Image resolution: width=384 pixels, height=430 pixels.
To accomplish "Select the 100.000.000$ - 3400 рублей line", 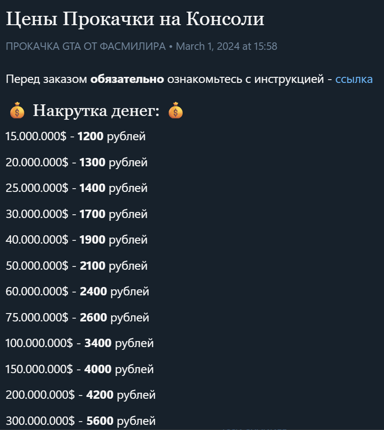I will (x=80, y=343).
